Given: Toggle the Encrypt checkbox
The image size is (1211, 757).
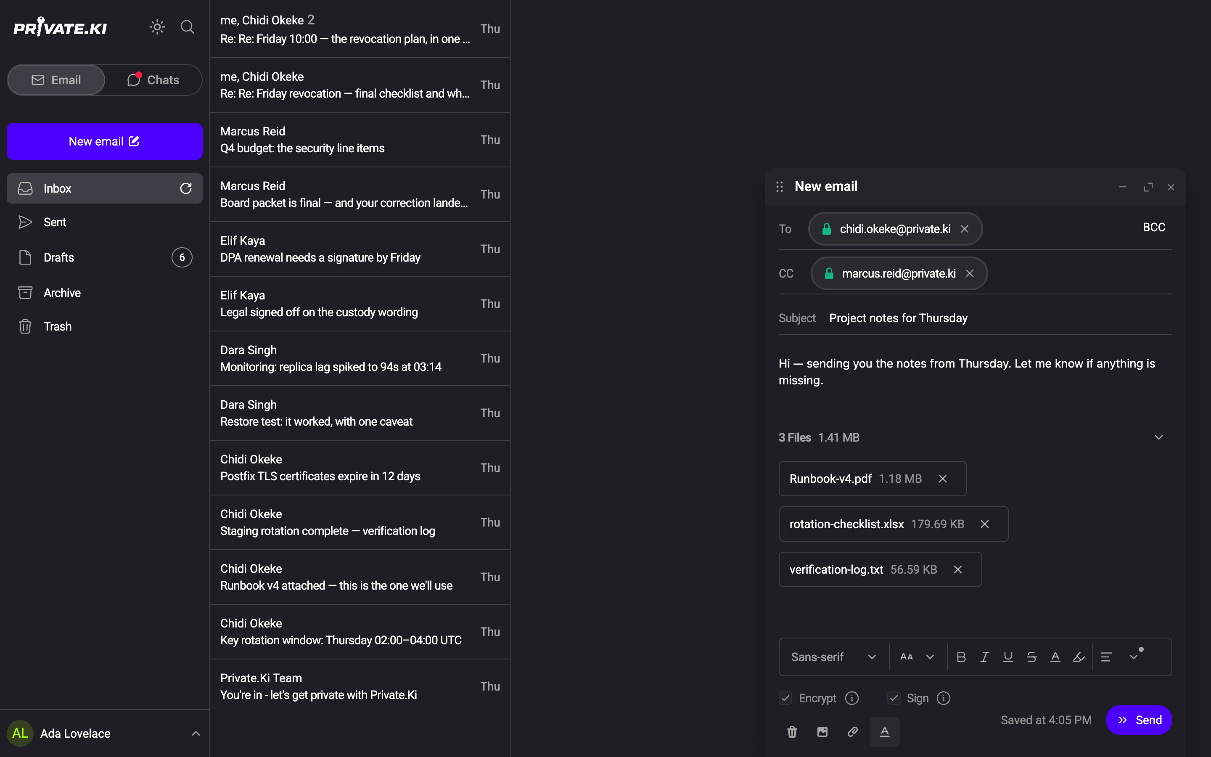Looking at the screenshot, I should [x=785, y=698].
